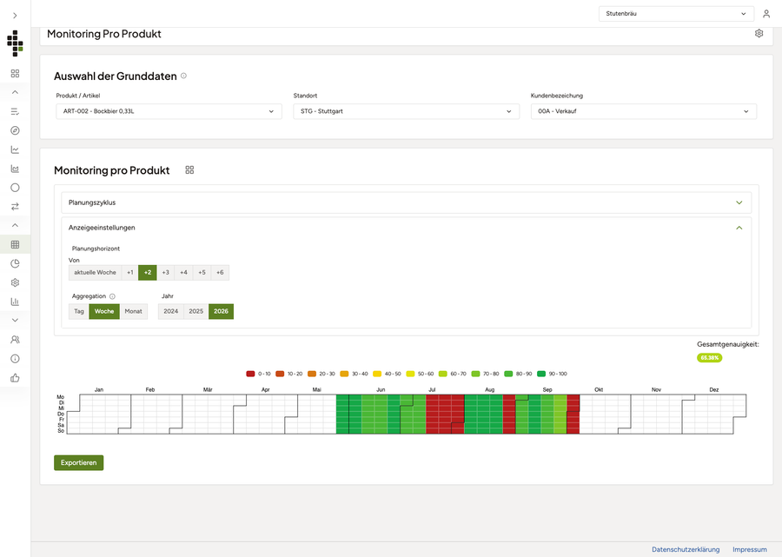This screenshot has width=782, height=557.
Task: Open the dashboard grid icon in sidebar
Action: click(15, 73)
